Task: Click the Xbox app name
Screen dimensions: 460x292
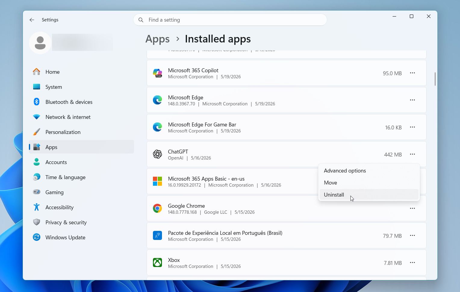Action: [174, 260]
